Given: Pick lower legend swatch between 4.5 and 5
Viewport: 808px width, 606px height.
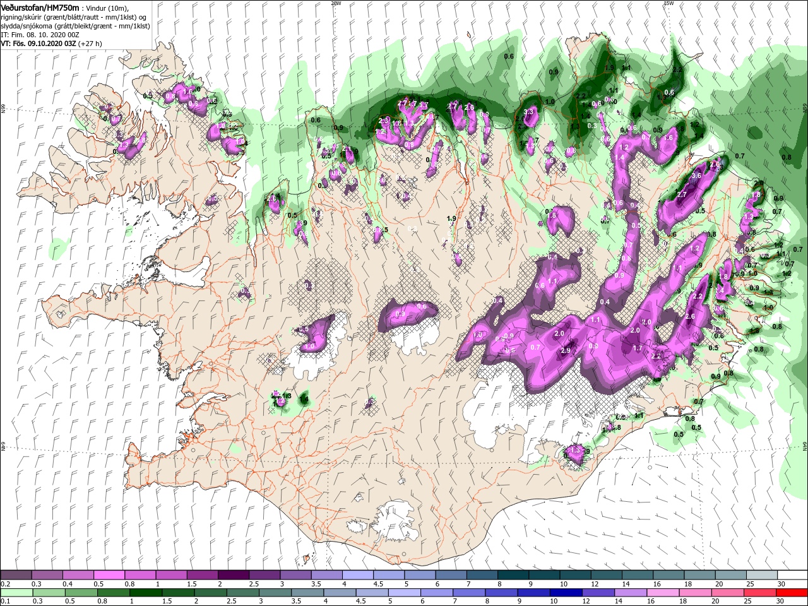Looking at the screenshot, I should click(x=372, y=593).
